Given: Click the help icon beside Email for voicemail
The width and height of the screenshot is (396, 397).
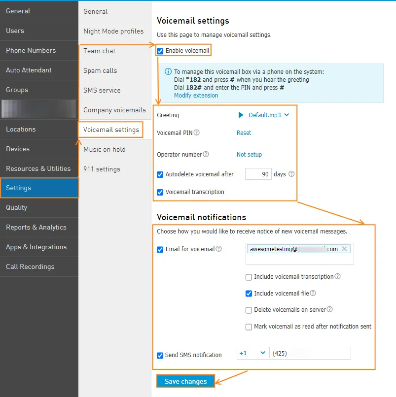Looking at the screenshot, I should click(x=219, y=249).
